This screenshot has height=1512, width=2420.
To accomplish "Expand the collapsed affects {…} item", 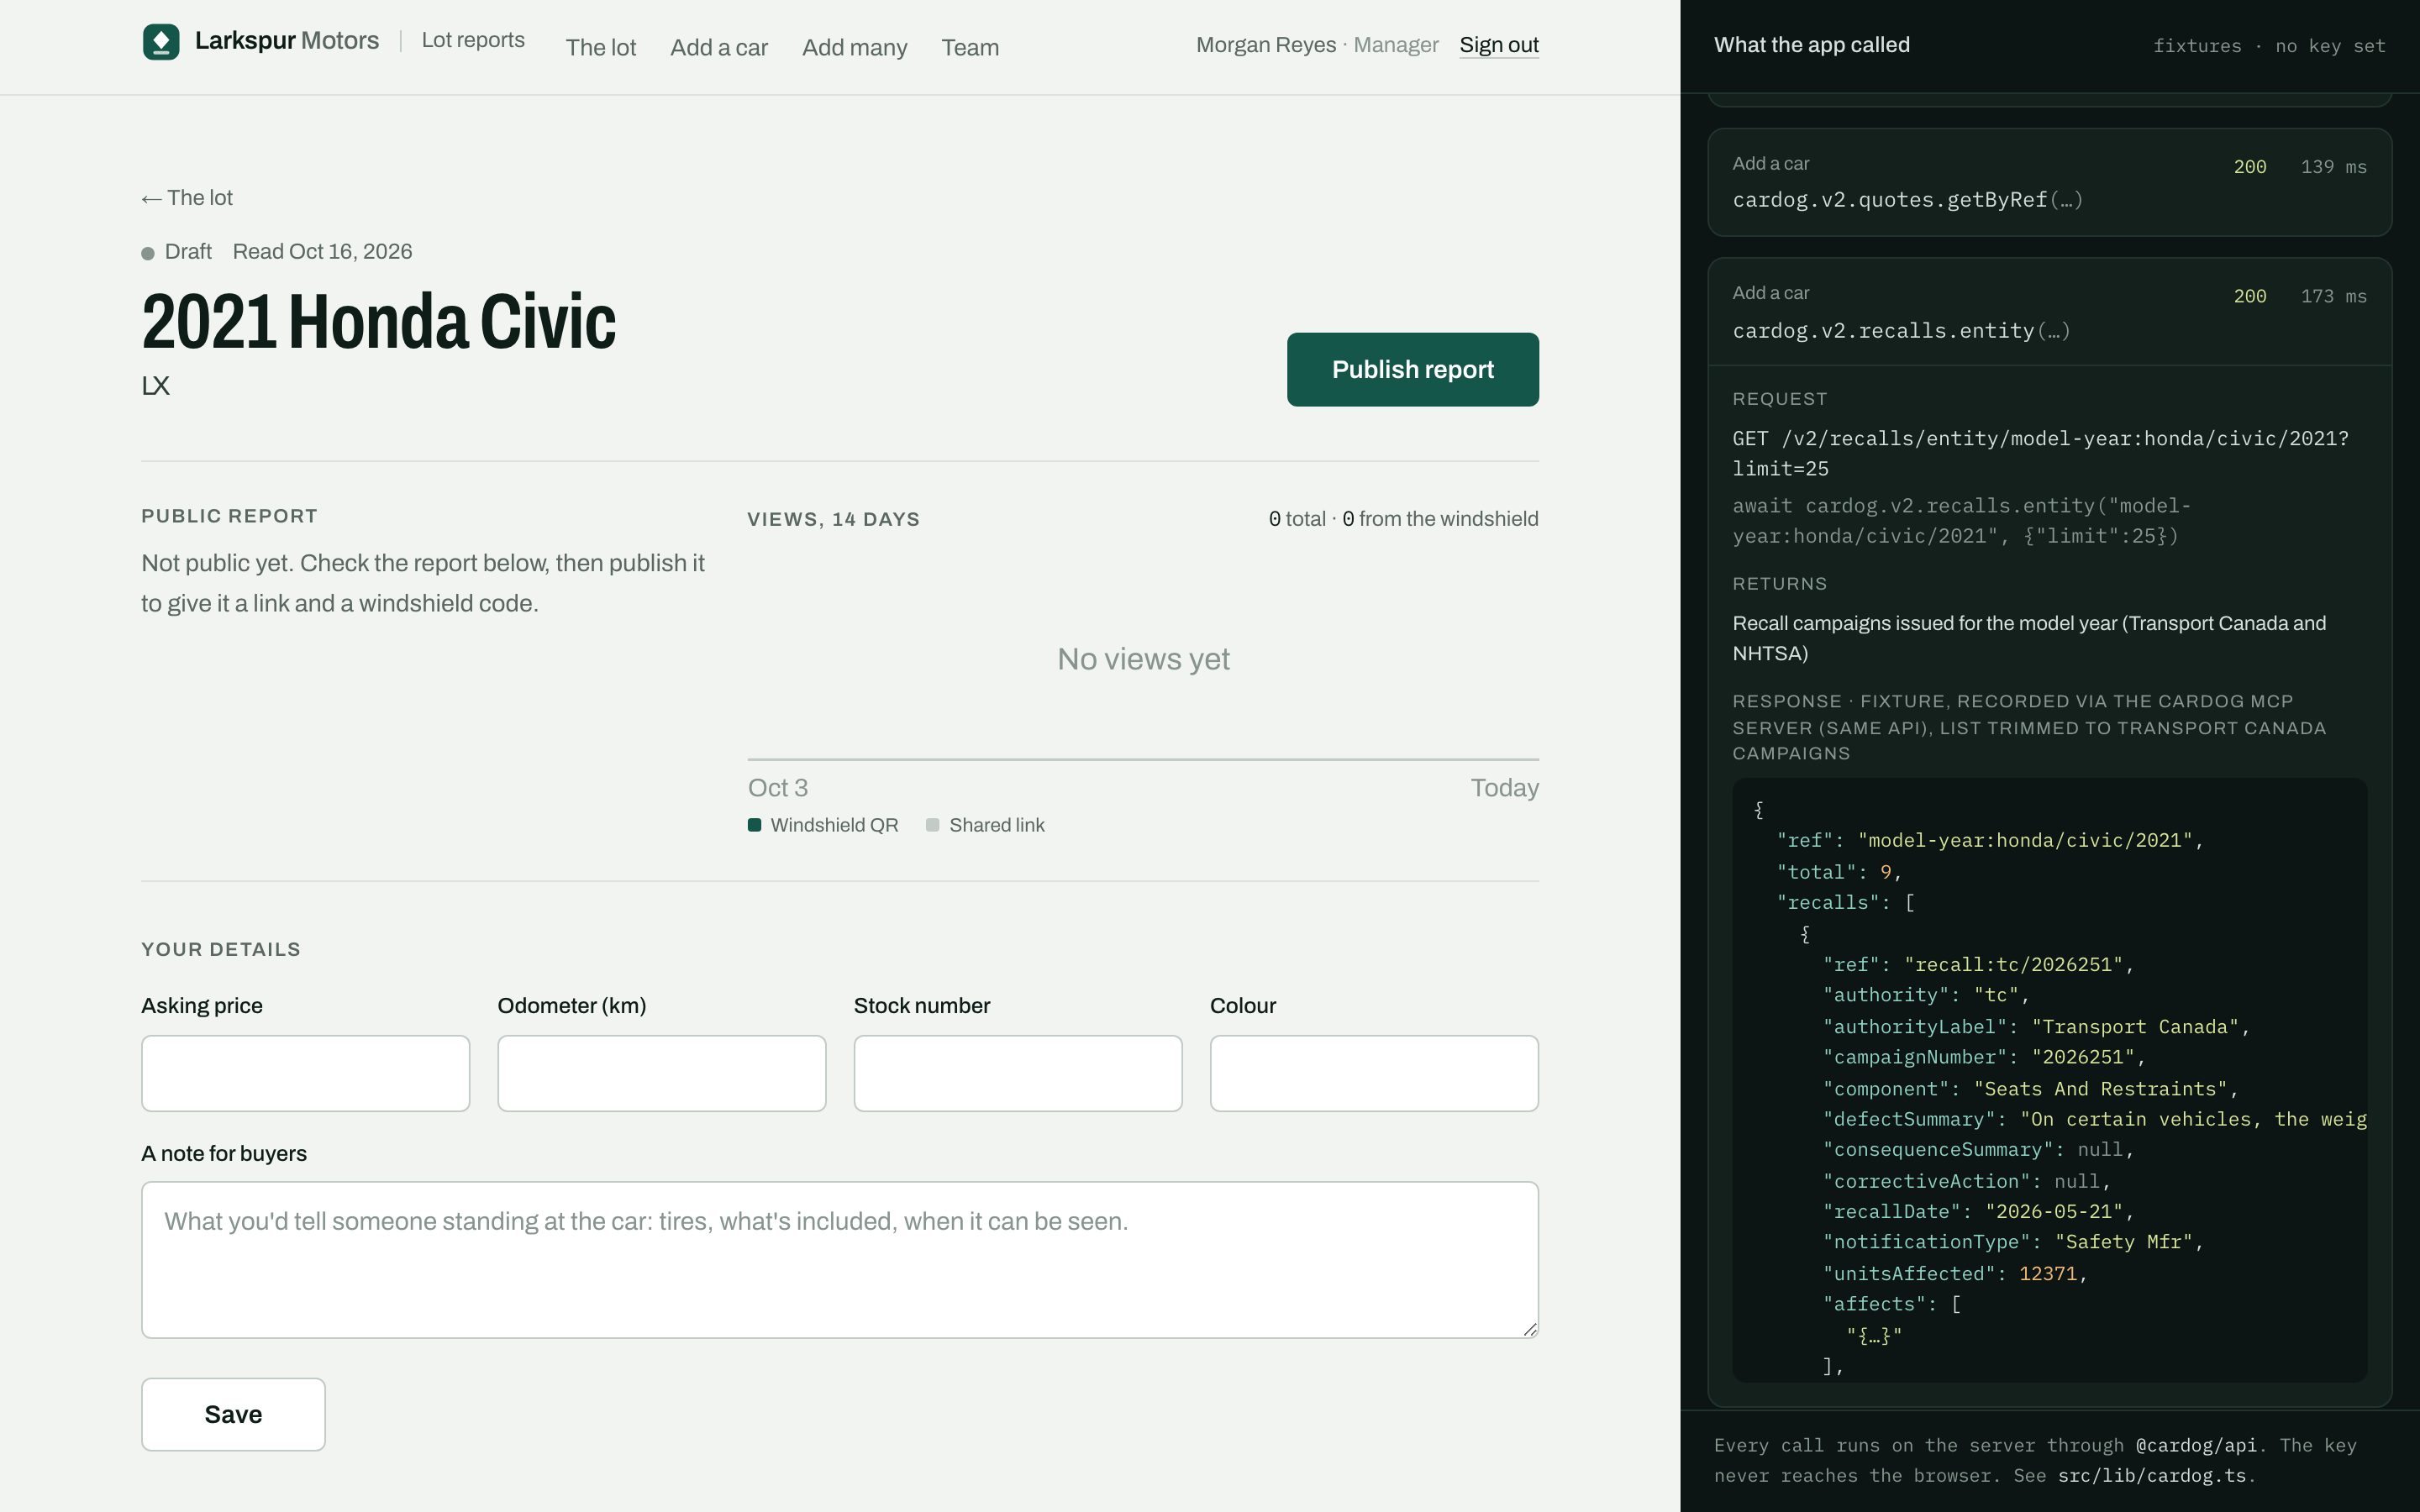I will [x=1874, y=1335].
